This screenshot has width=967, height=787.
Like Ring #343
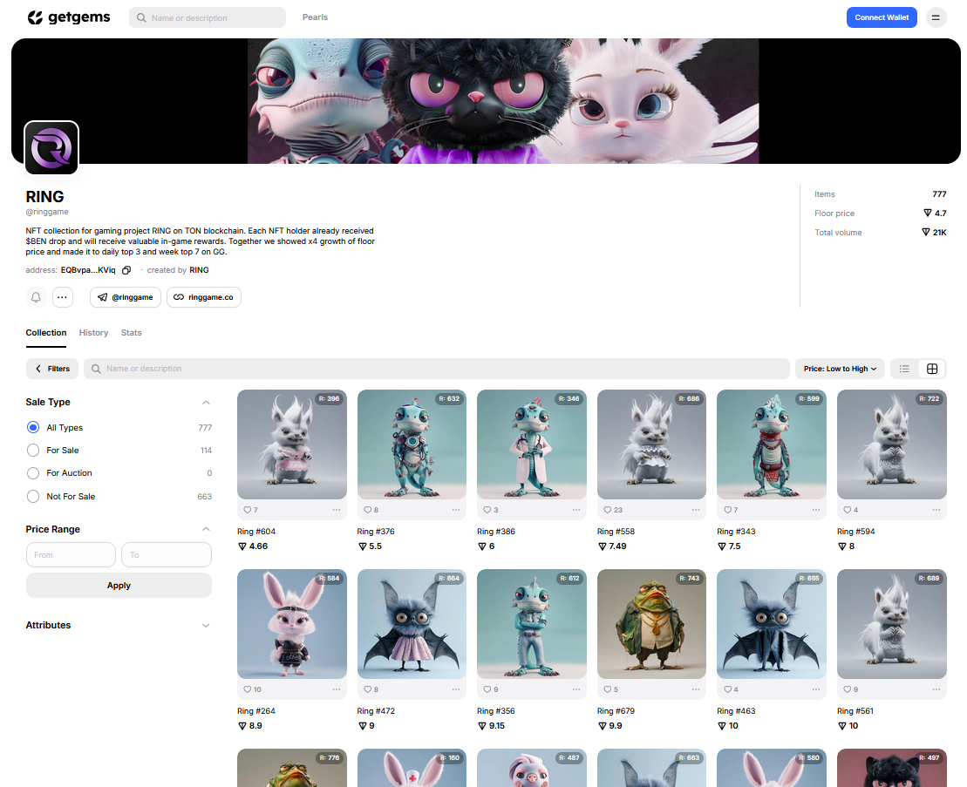tap(730, 510)
